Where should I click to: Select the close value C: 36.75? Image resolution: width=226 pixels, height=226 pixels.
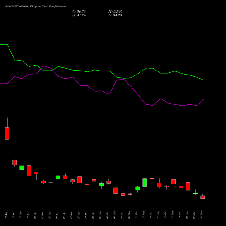[79, 12]
